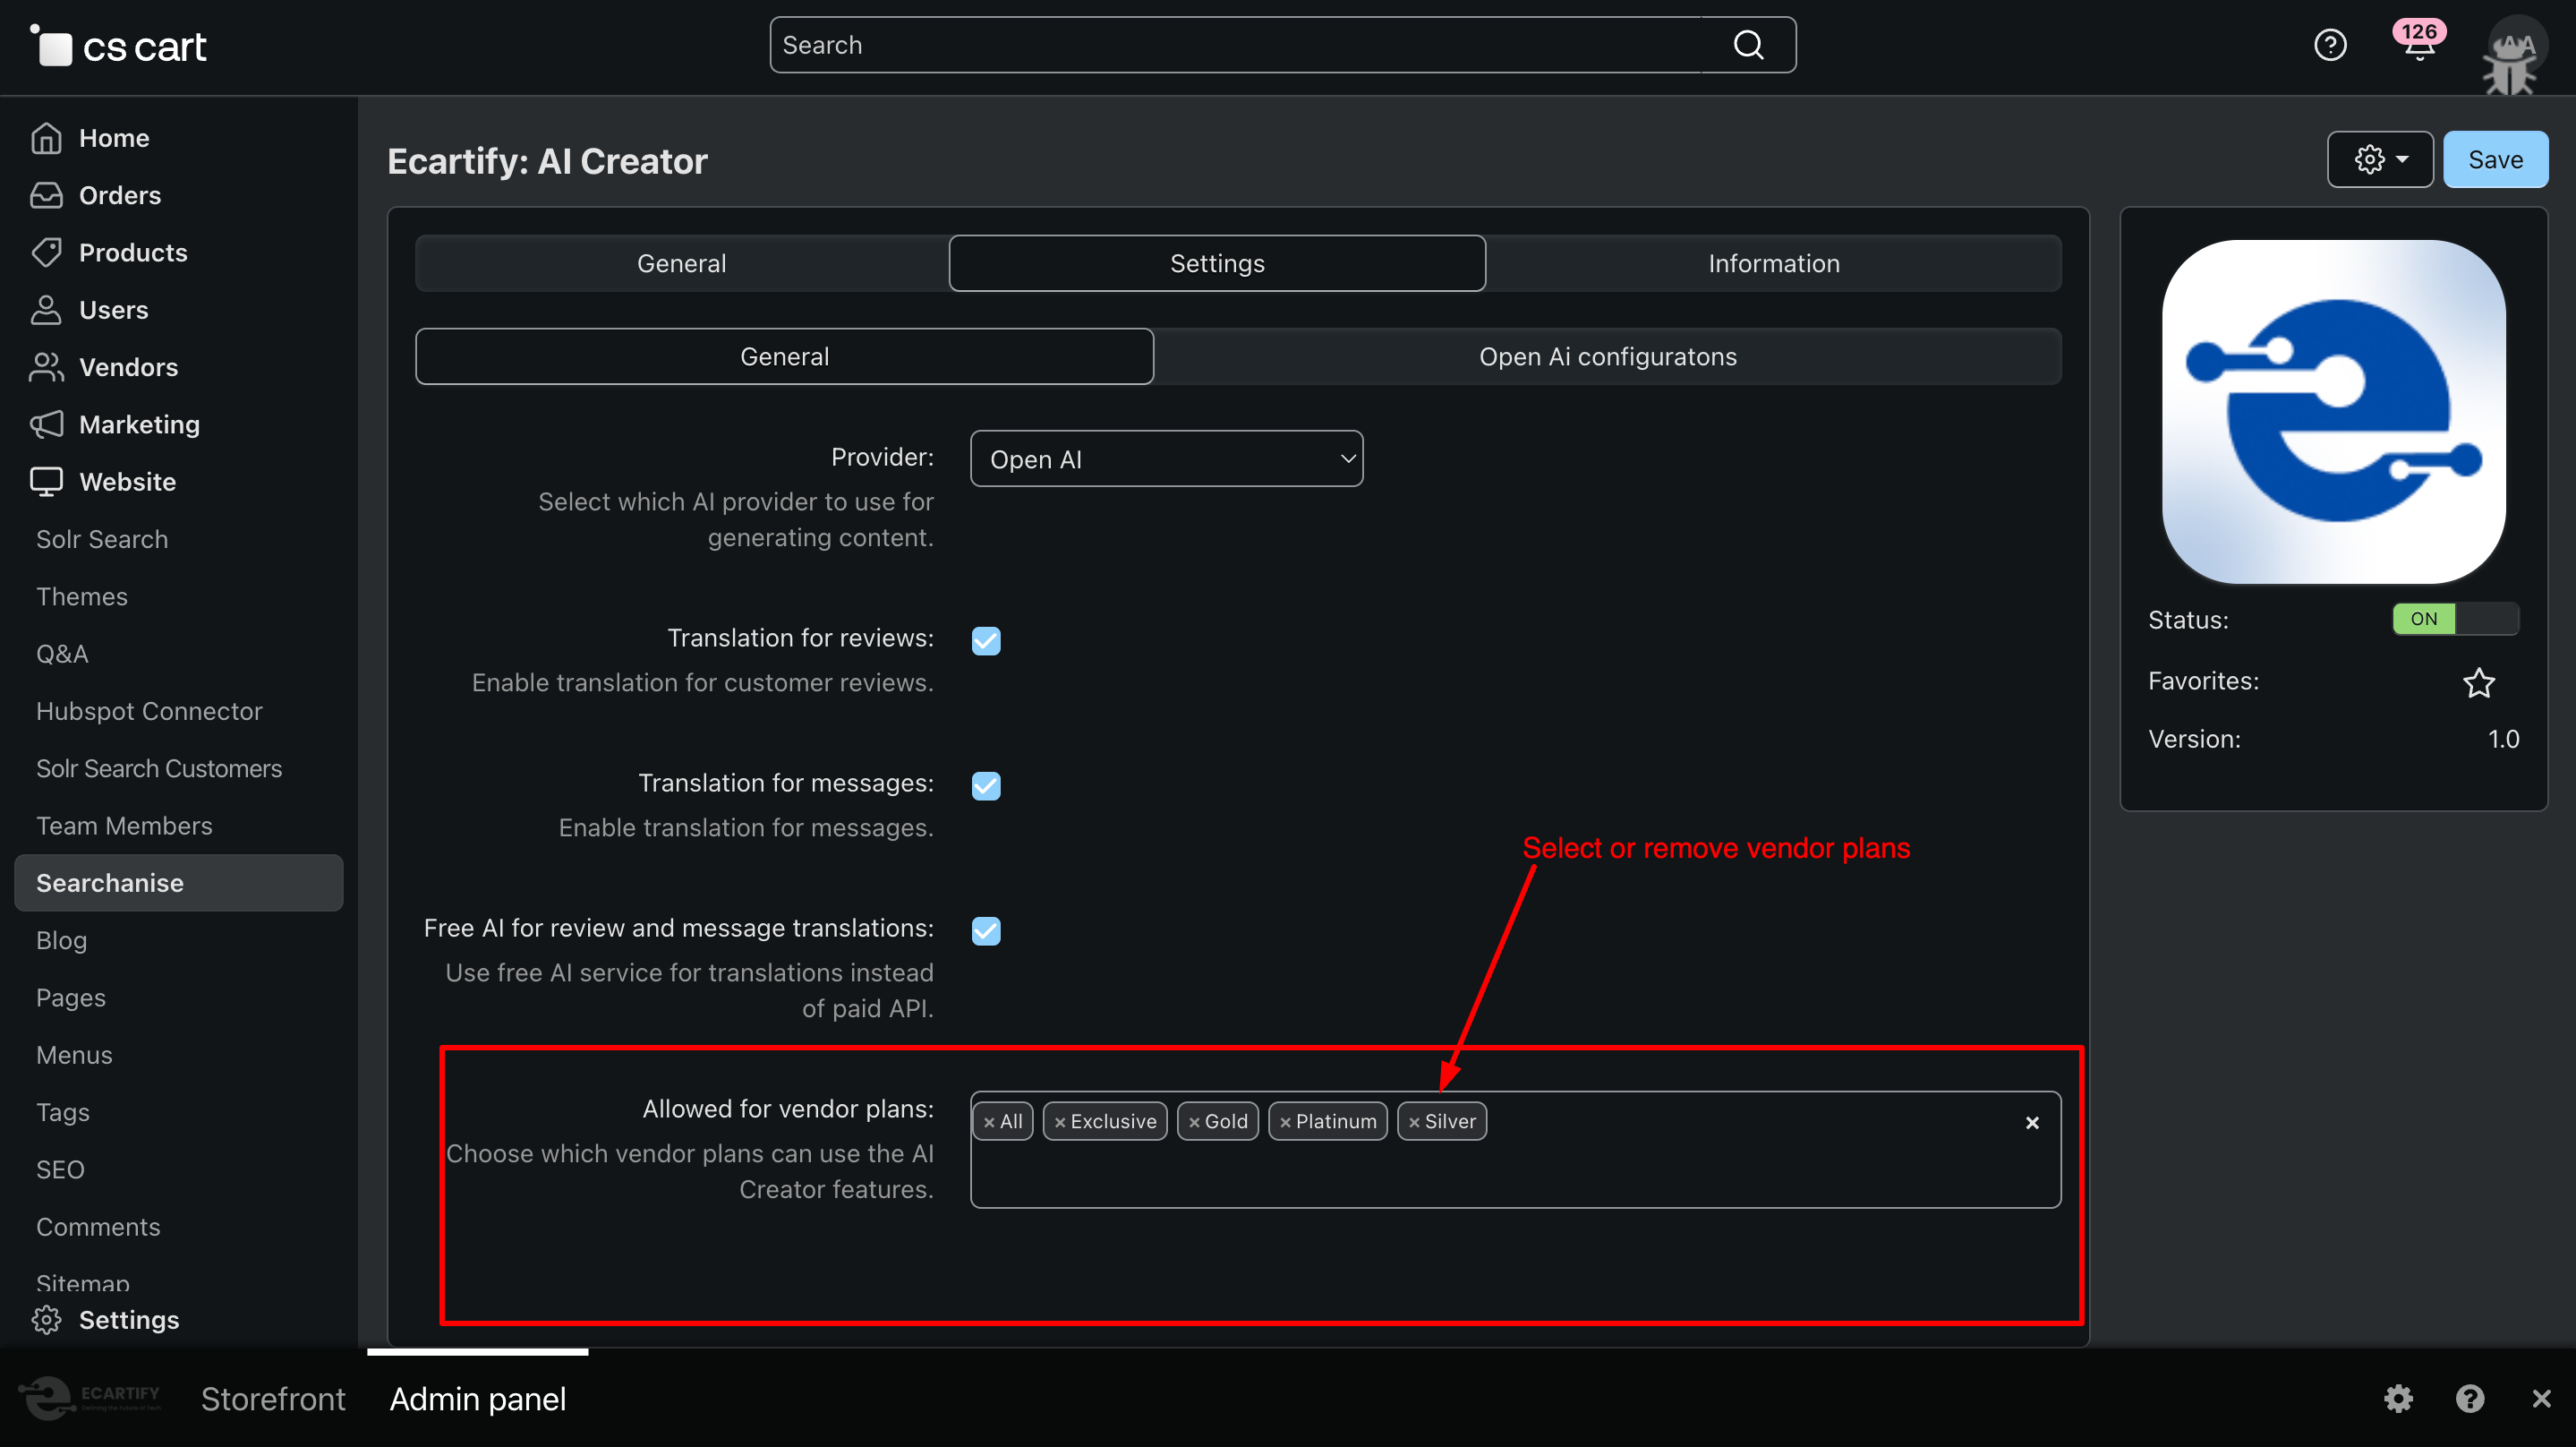Open the Storefront link at the bottom
This screenshot has width=2576, height=1447.
pos(272,1398)
